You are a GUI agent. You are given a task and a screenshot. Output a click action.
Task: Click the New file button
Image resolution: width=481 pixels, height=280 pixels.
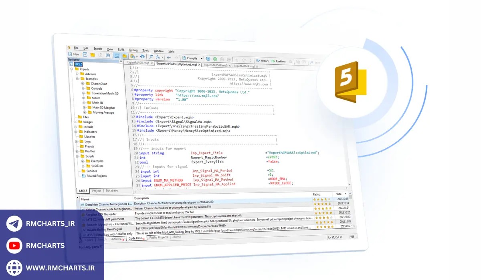(x=74, y=54)
